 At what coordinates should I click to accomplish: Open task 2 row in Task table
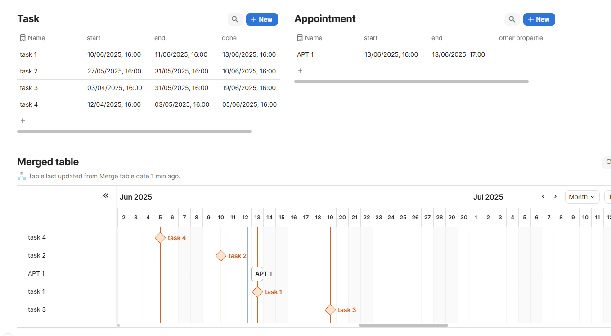(x=29, y=71)
